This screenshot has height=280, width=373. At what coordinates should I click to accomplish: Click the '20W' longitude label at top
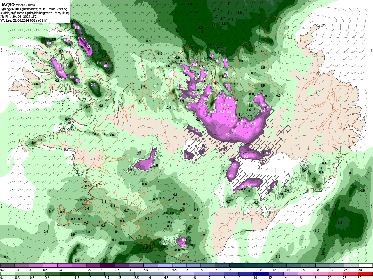155,1
